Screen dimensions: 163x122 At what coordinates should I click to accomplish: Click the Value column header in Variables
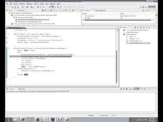pyautogui.click(x=137, y=14)
